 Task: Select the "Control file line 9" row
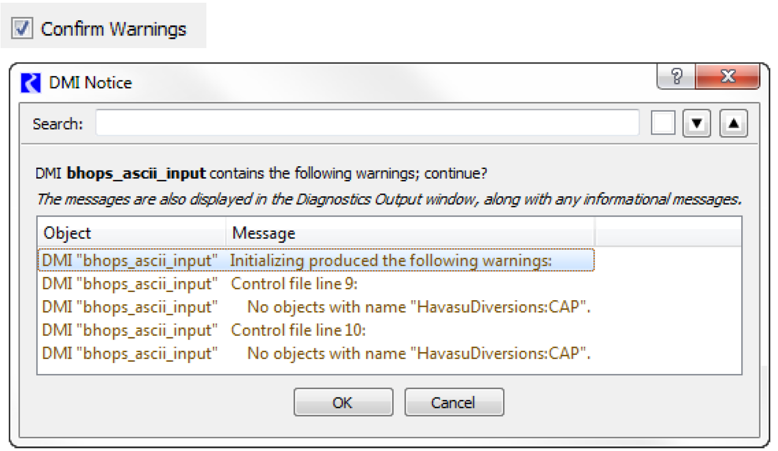coord(295,284)
